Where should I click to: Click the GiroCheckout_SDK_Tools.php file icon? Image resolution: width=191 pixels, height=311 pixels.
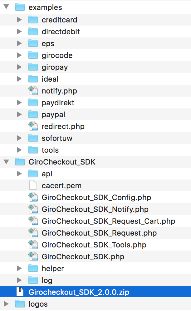coord(33,245)
